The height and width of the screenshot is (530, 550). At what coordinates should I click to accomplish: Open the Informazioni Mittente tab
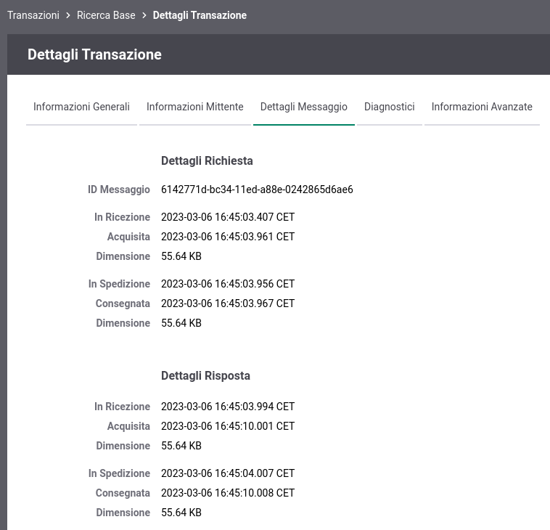point(195,107)
